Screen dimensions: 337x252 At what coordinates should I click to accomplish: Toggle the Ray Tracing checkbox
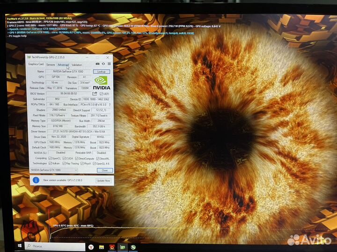coord(64,163)
